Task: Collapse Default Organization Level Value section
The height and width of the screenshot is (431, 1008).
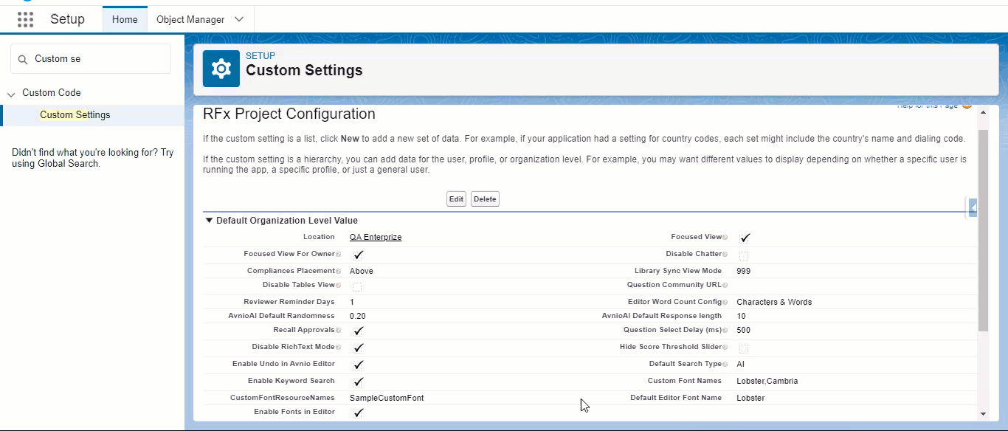Action: pos(210,220)
